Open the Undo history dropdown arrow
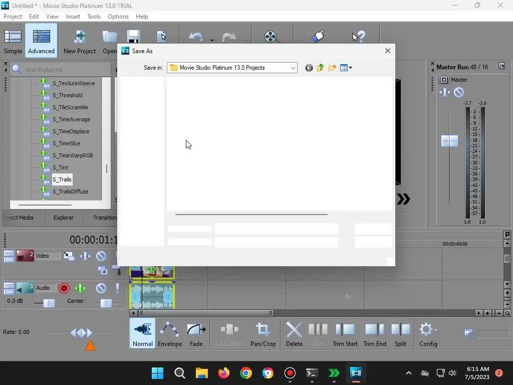The width and height of the screenshot is (513, 385). coord(212,40)
